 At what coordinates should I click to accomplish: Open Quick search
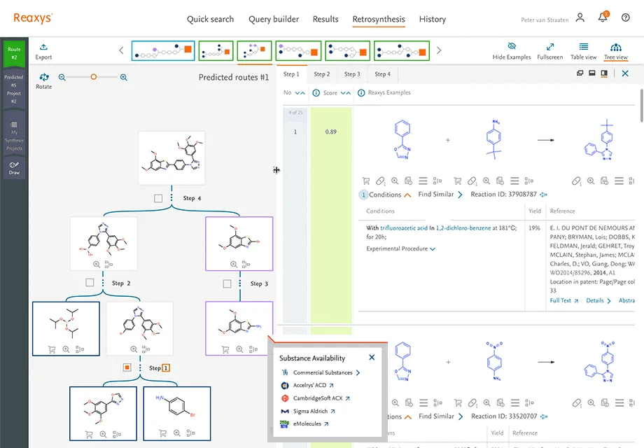[x=210, y=20]
